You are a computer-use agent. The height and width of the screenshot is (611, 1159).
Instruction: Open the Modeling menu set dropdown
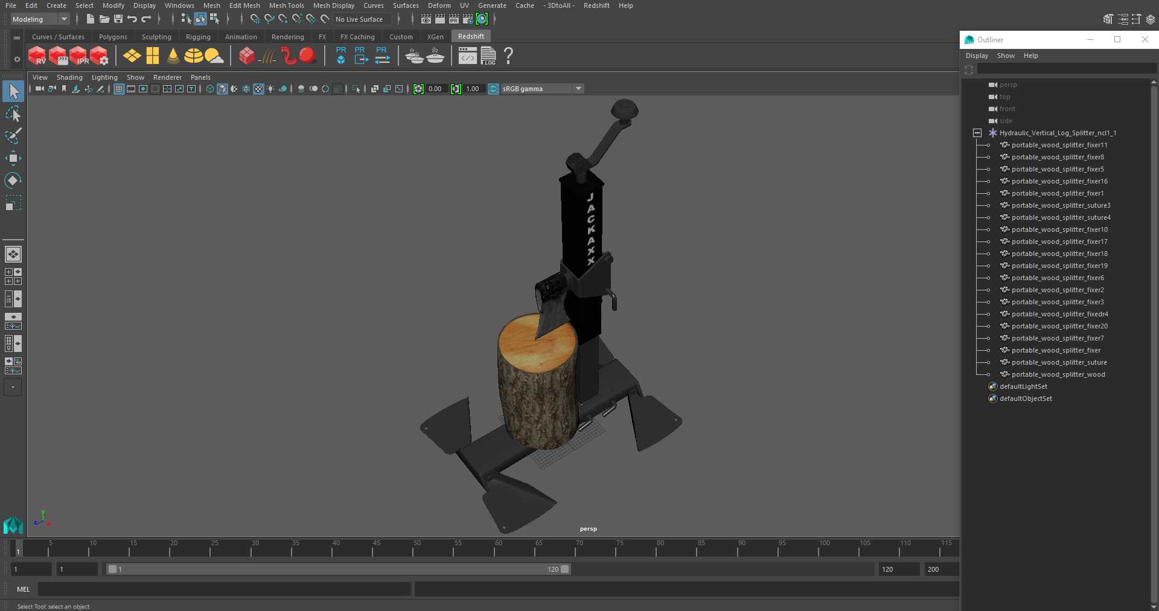pyautogui.click(x=40, y=19)
